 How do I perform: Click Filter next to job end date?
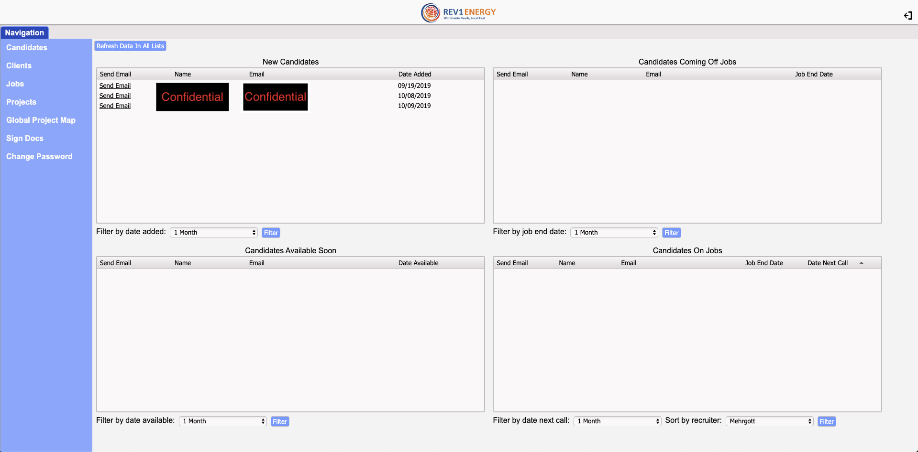671,233
